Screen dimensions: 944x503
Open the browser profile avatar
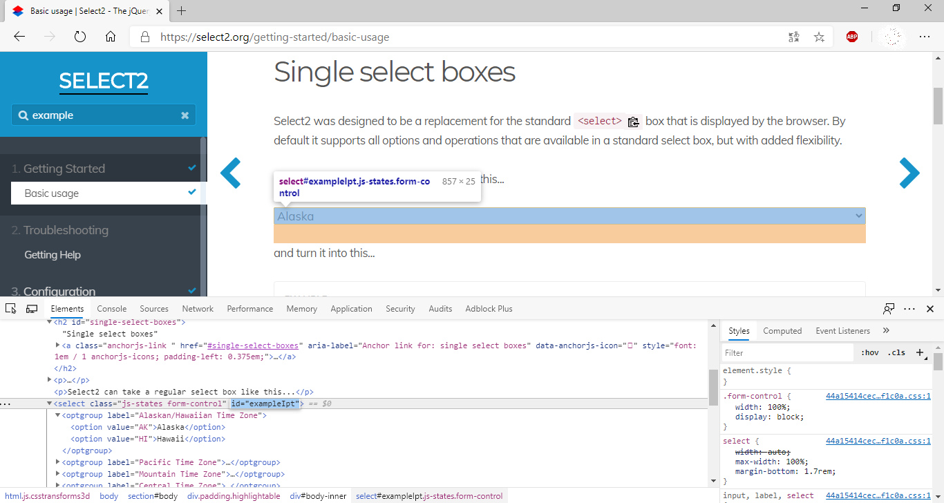pyautogui.click(x=894, y=37)
